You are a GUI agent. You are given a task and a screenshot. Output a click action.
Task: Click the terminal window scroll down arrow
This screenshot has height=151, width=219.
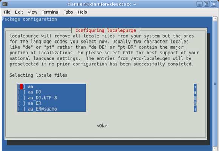click(215, 149)
